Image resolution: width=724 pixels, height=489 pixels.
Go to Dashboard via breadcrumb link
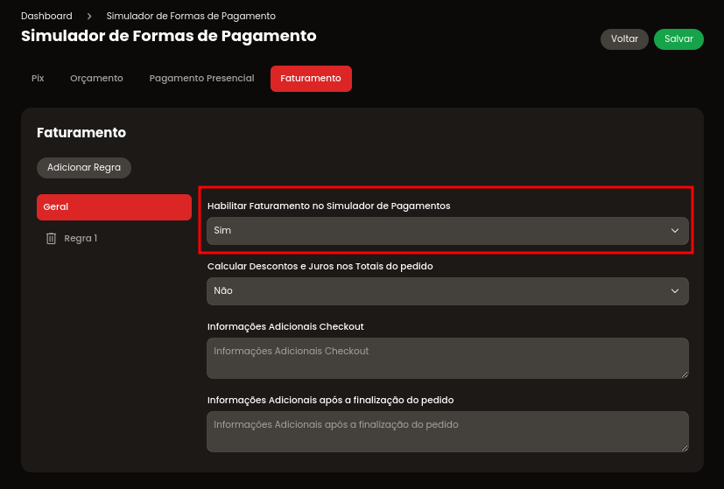(x=46, y=16)
